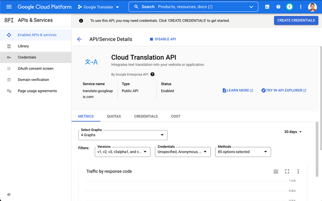Open the Google Translate project selector
322x201 pixels.
98,7
